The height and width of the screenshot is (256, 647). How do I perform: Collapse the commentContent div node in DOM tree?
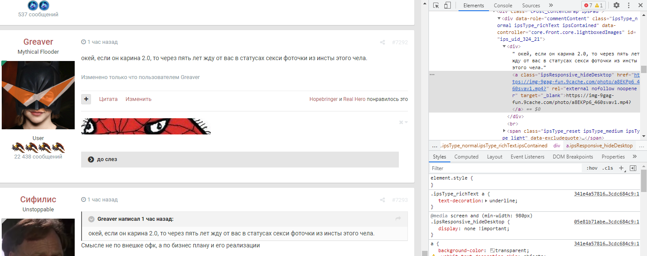pos(499,18)
